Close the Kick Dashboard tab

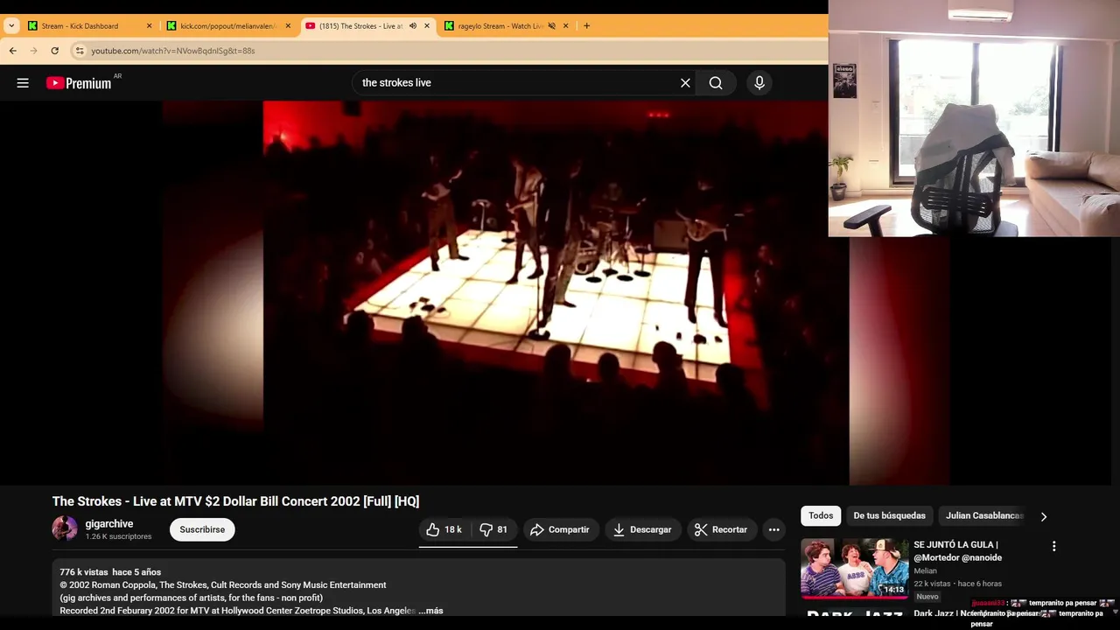149,26
